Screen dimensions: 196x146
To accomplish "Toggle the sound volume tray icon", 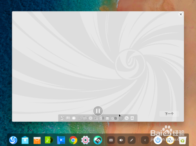I will [x=121, y=140].
